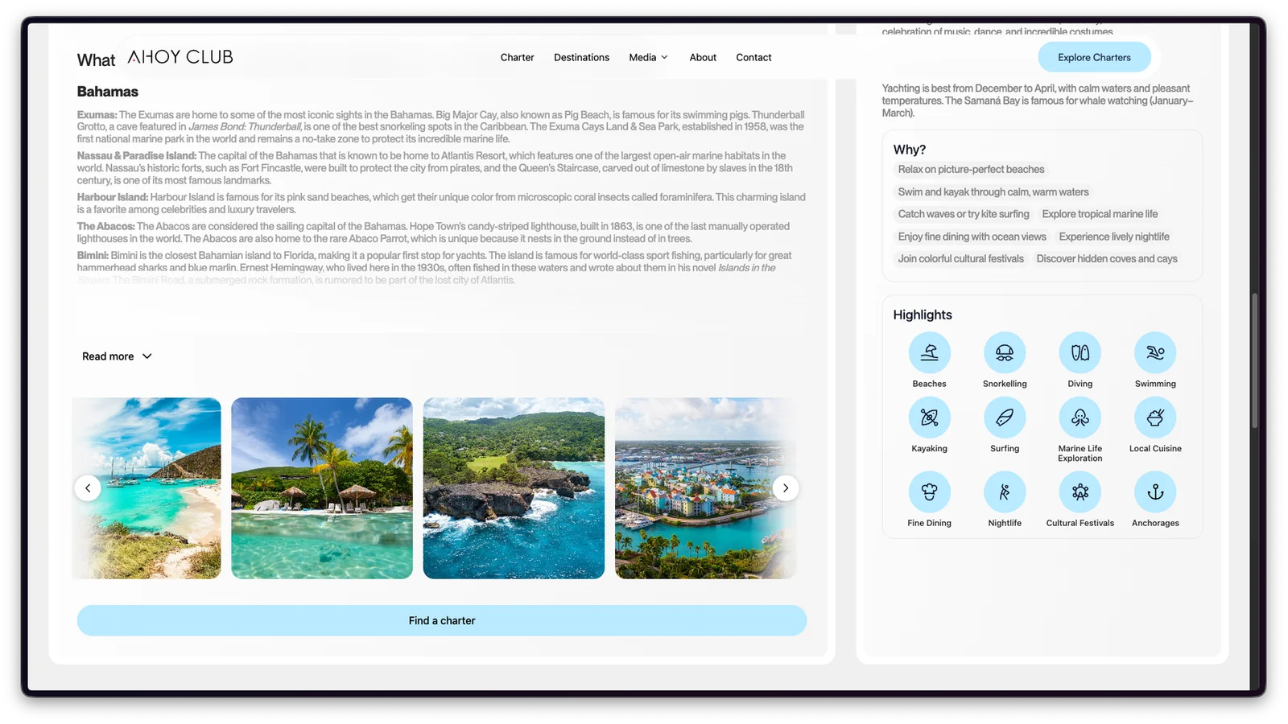Select the Nightlife dancer icon
The width and height of the screenshot is (1288, 724).
(1005, 492)
